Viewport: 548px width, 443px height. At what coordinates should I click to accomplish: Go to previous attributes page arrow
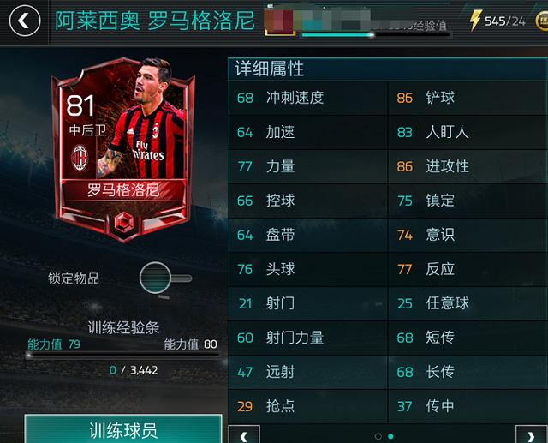pos(244,434)
